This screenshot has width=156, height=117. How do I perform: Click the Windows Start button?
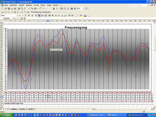pos(5,115)
